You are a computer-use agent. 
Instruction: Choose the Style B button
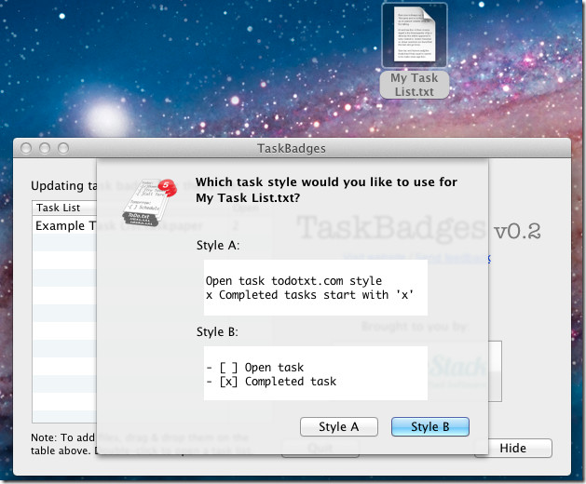[x=429, y=426]
